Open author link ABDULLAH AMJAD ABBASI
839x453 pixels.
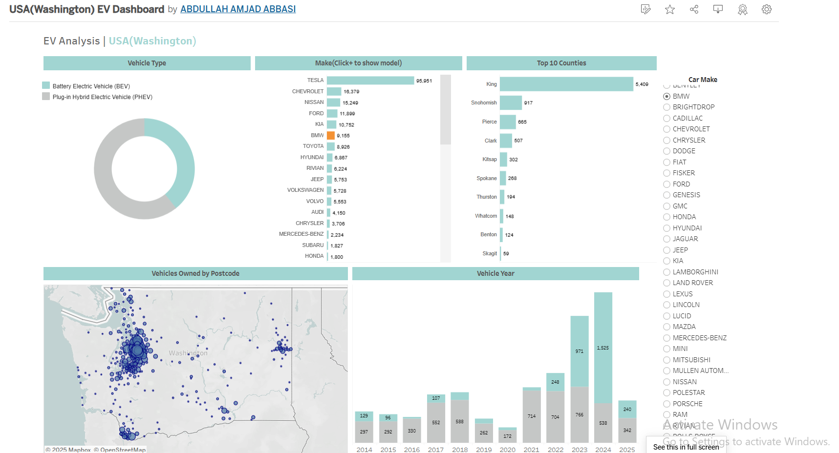click(x=238, y=9)
